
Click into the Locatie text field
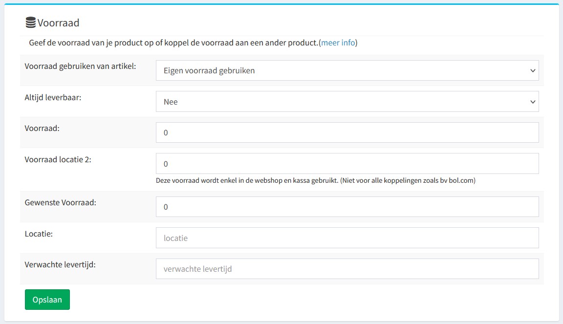click(347, 238)
